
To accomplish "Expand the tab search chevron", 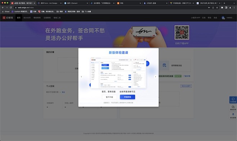I will [234, 3].
